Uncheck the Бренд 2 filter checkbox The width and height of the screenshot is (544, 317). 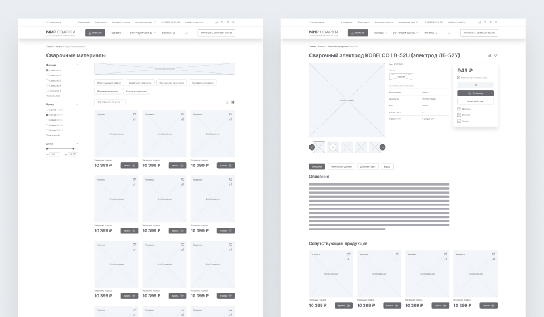click(48, 115)
